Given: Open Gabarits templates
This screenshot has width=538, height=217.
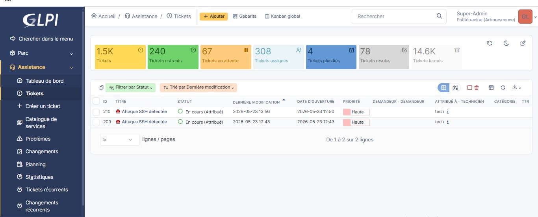Looking at the screenshot, I should 245,17.
